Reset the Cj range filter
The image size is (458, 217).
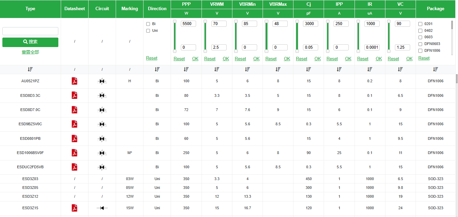(302, 59)
